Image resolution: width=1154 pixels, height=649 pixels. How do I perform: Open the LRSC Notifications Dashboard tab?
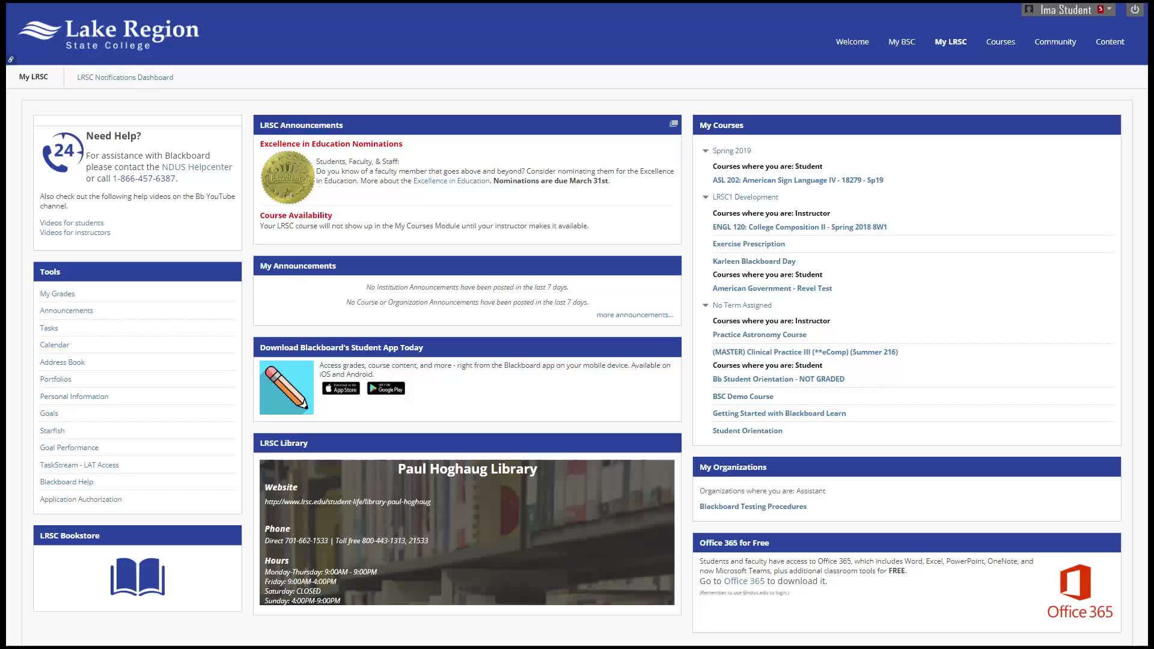click(125, 77)
